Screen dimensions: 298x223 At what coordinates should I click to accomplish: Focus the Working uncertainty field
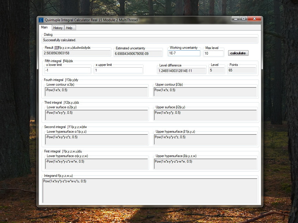184,53
